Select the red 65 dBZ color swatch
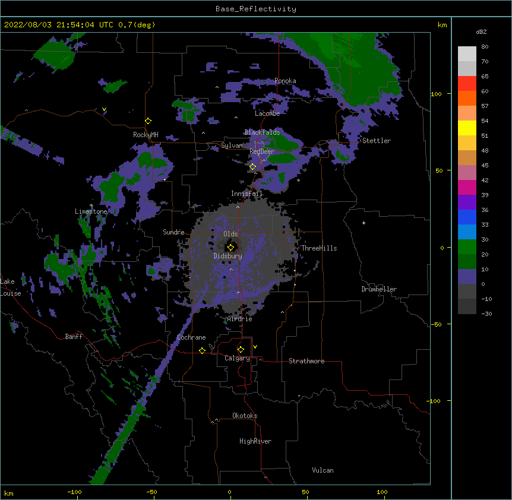This screenshot has width=512, height=500. point(467,84)
